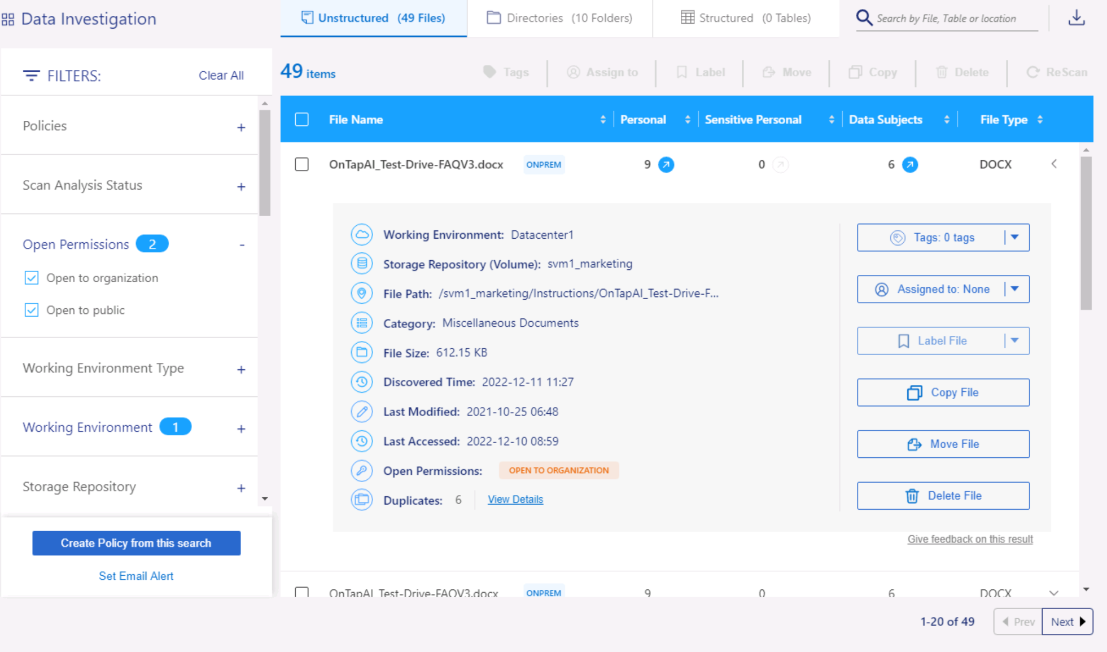Check the select-all files header checkbox
1107x652 pixels.
[x=302, y=120]
